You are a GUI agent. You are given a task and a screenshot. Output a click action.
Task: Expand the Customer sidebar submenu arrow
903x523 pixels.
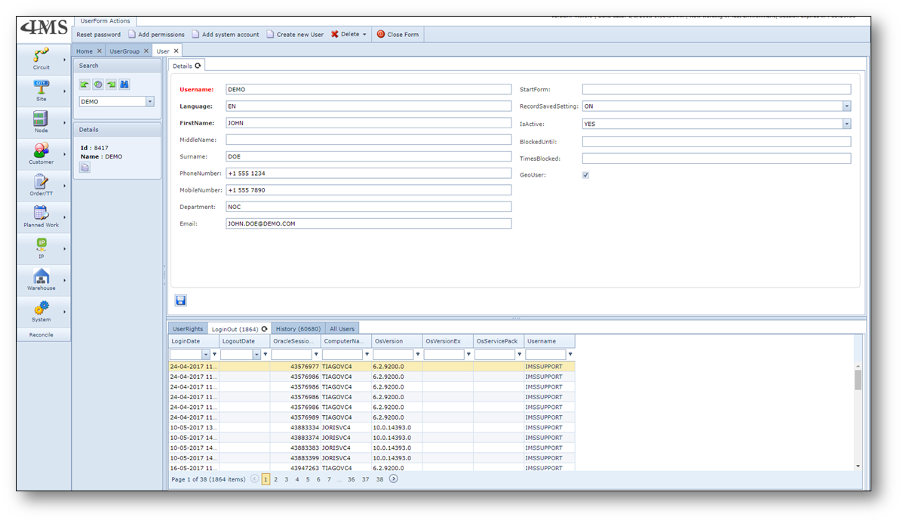click(x=65, y=154)
